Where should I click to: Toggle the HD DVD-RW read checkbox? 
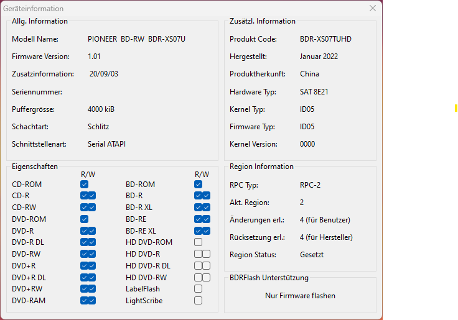coord(198,277)
